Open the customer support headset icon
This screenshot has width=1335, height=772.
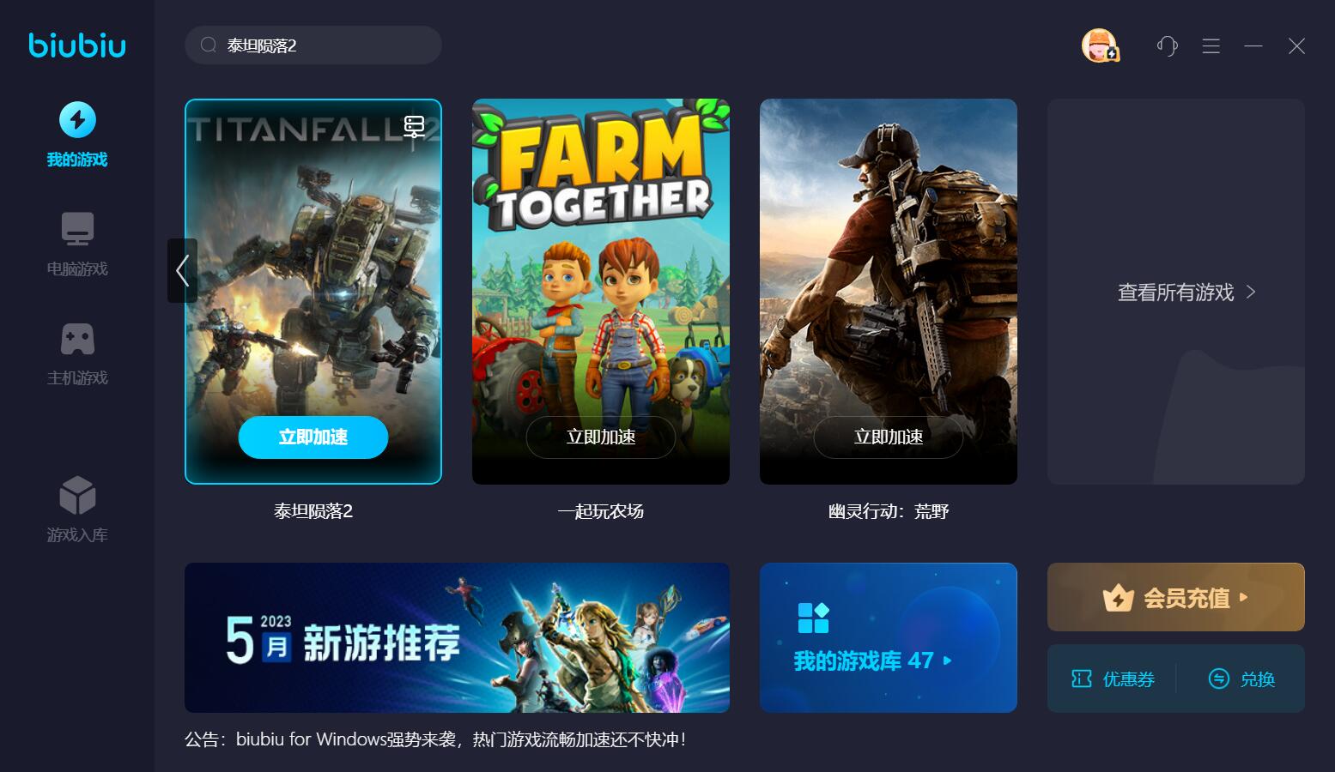[x=1167, y=45]
